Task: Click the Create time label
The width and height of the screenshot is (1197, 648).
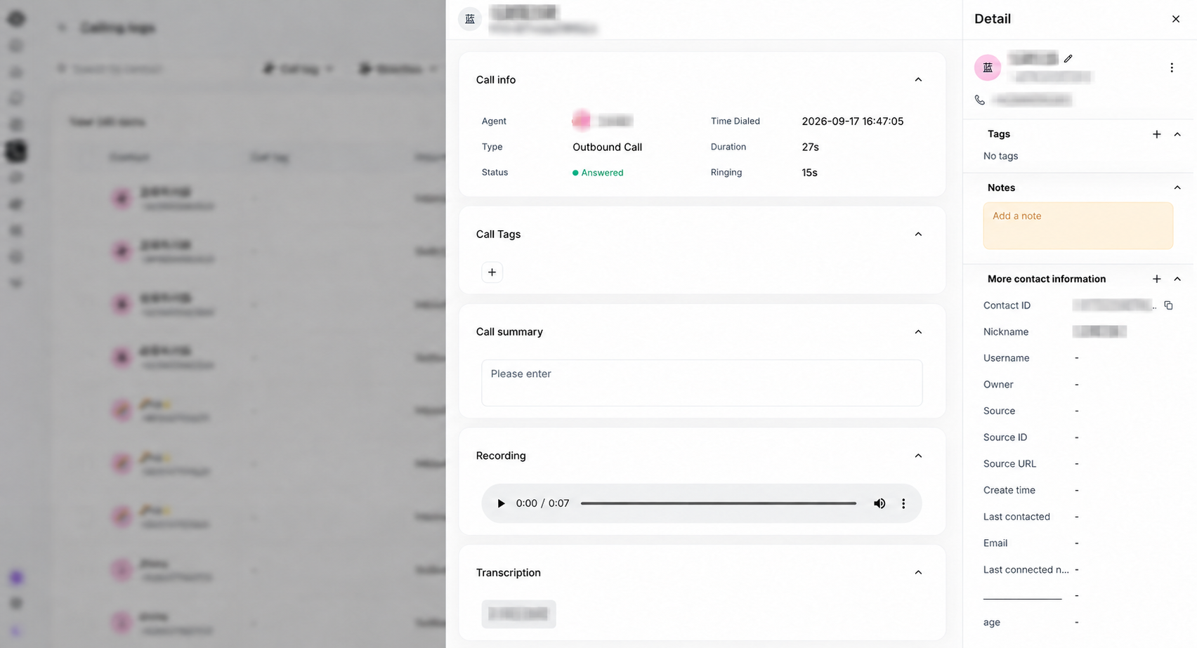Action: [1009, 490]
